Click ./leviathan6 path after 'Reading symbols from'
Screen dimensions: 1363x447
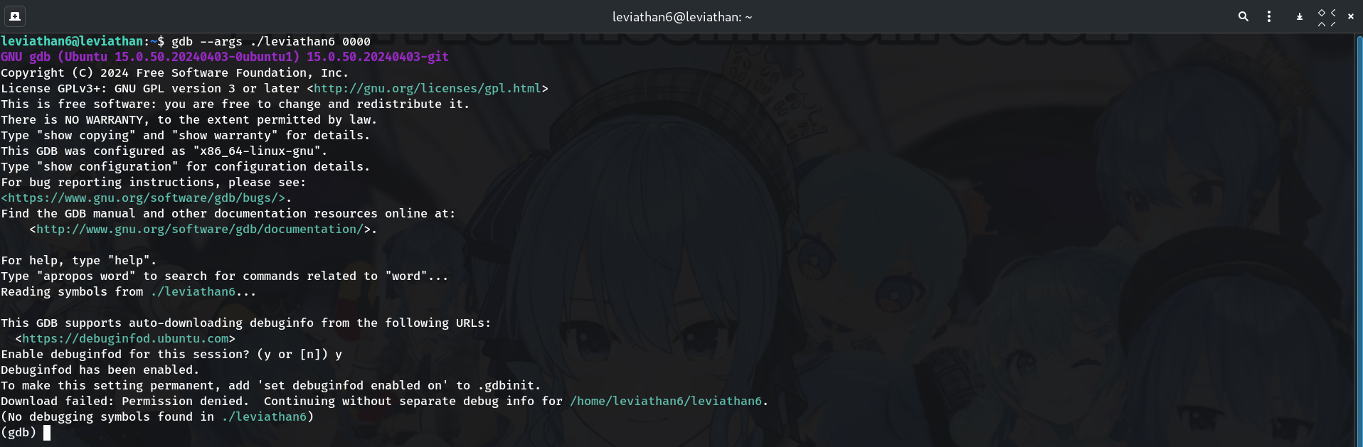193,291
